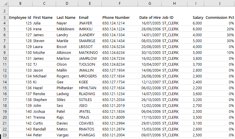
Task: Select last name cell Philtanker
Action: tap(67, 88)
